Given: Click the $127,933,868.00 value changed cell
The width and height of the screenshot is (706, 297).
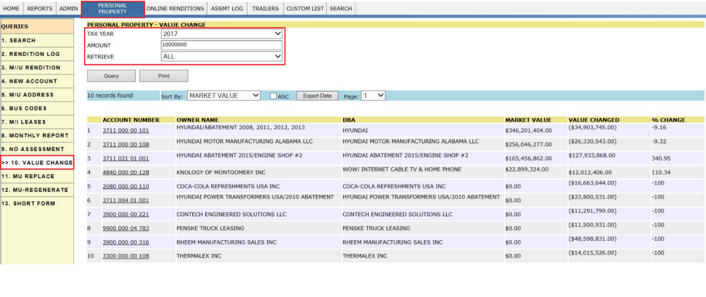Looking at the screenshot, I should tap(592, 155).
